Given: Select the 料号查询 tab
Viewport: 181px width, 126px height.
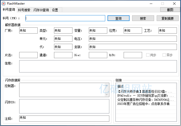Looking at the screenshot, I should (x=9, y=10).
